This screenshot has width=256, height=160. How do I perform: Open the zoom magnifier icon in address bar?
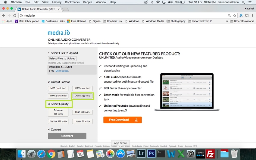[x=229, y=15]
